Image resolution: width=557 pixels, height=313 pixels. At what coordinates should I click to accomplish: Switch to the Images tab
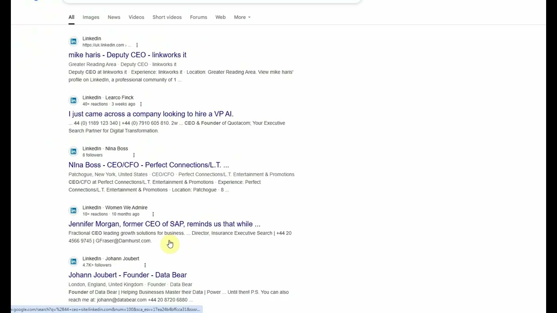tap(91, 17)
